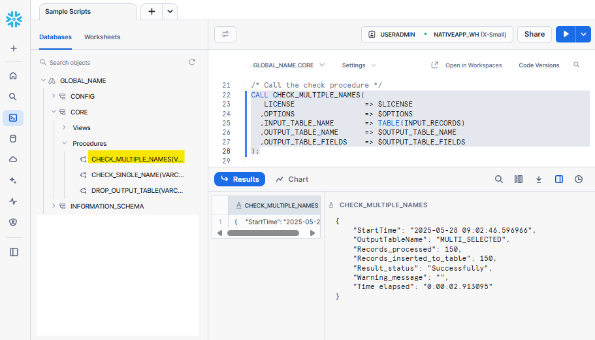Open the Search icon in left sidebar

(x=13, y=97)
